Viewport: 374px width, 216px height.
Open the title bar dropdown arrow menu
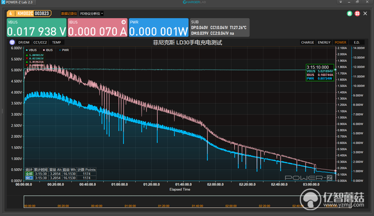tap(341, 2)
